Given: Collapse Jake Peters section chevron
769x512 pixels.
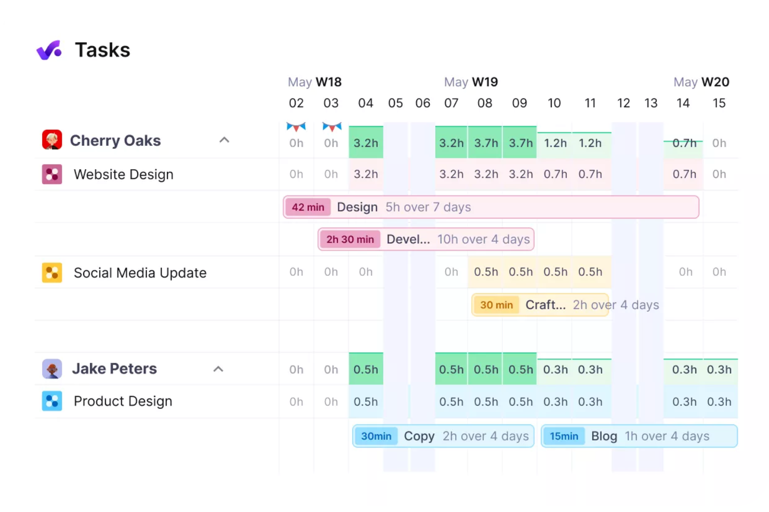Looking at the screenshot, I should pyautogui.click(x=218, y=369).
